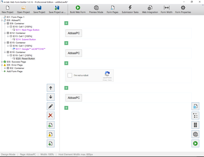Save the project with Save Project
This screenshot has height=157, width=204.
39,10
